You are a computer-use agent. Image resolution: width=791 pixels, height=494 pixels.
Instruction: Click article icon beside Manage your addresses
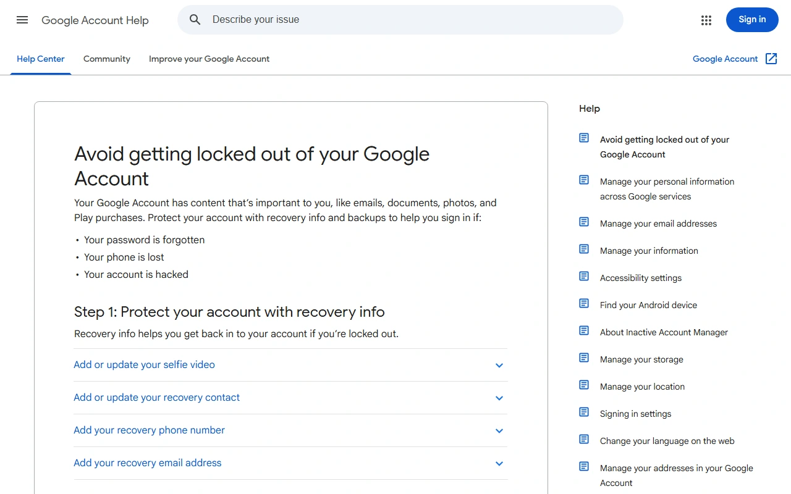[584, 466]
